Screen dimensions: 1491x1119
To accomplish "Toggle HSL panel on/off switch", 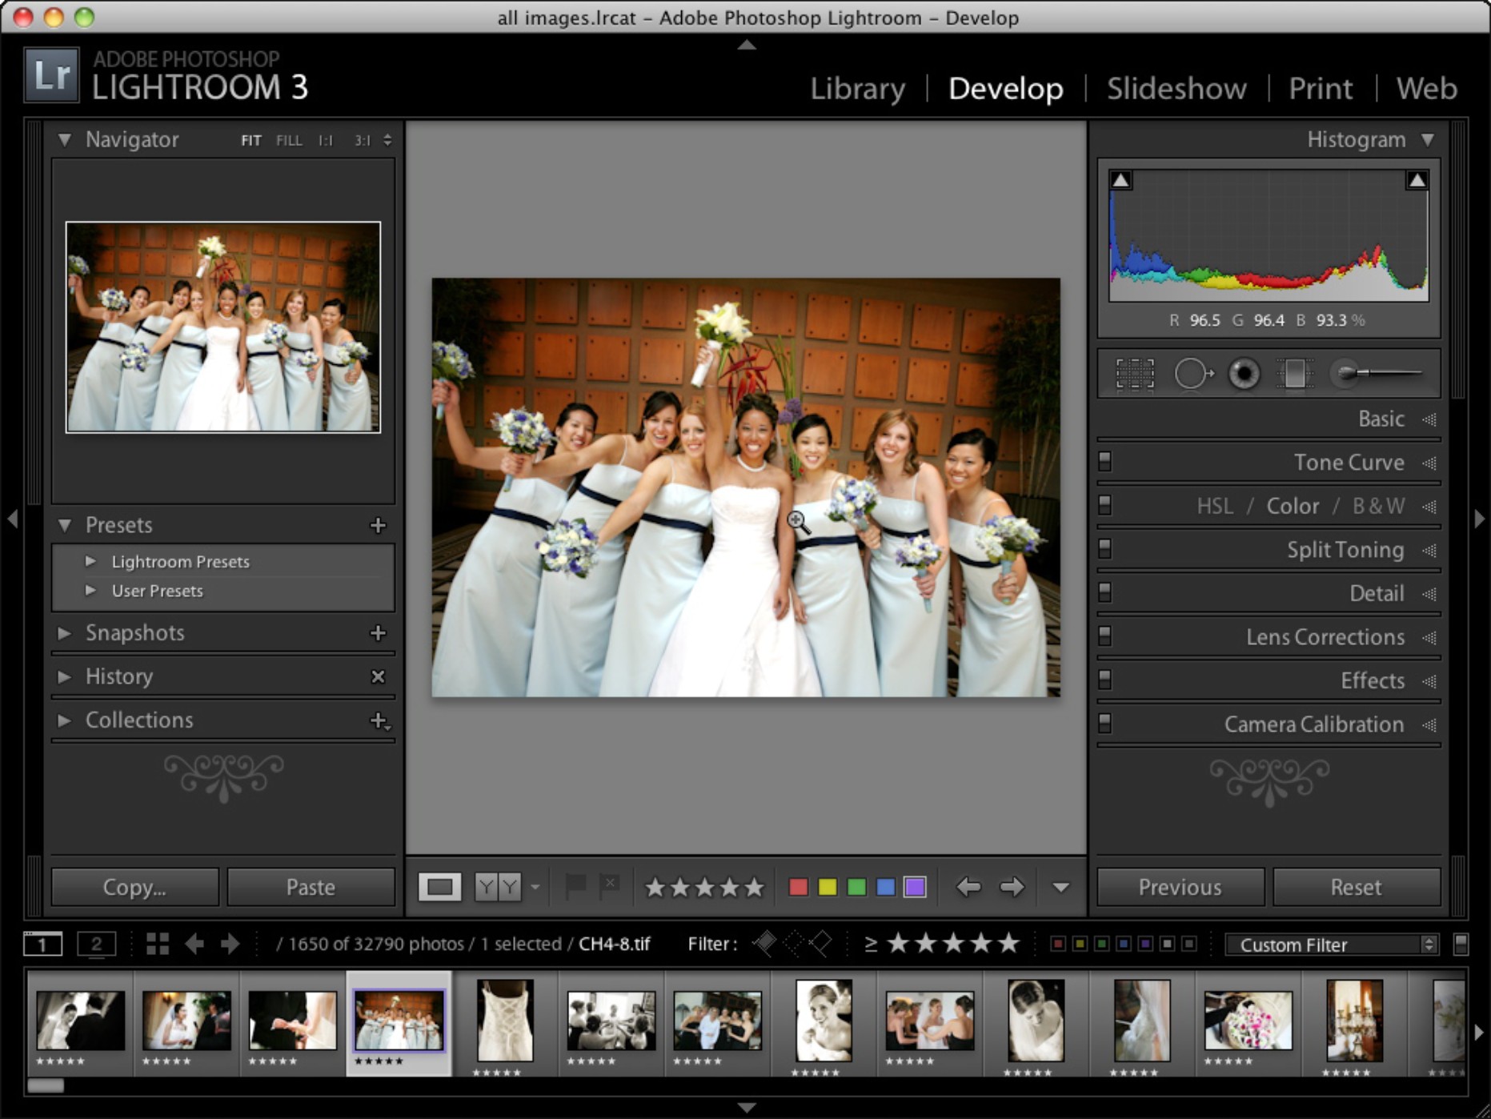I will pos(1105,505).
